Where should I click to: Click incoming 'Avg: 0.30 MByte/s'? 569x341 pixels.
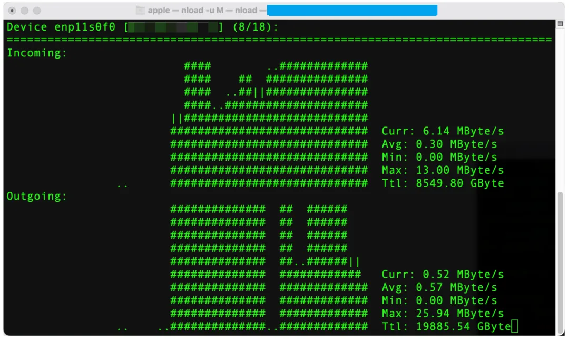click(439, 144)
